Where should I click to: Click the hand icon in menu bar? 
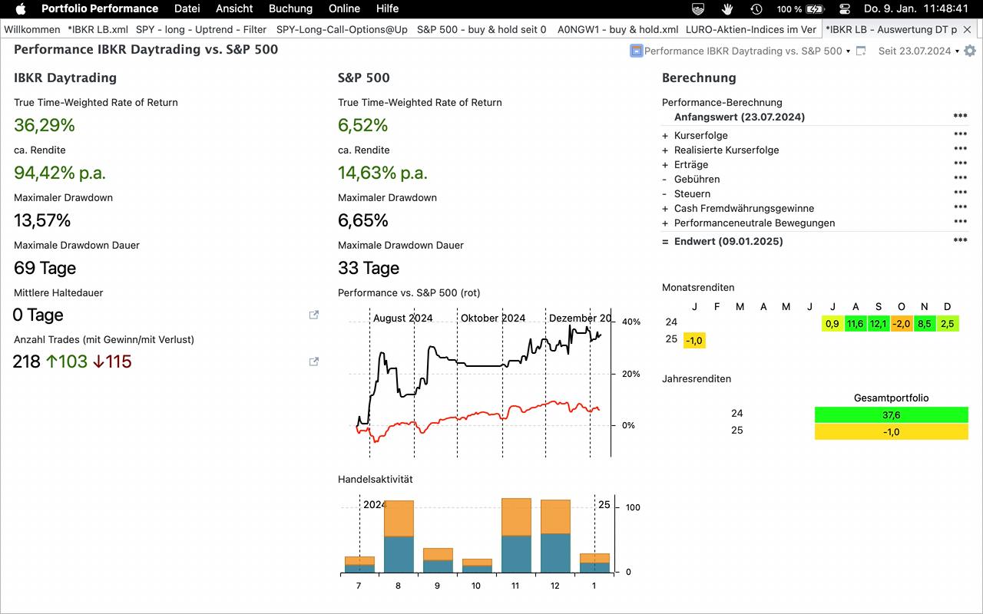pos(727,8)
